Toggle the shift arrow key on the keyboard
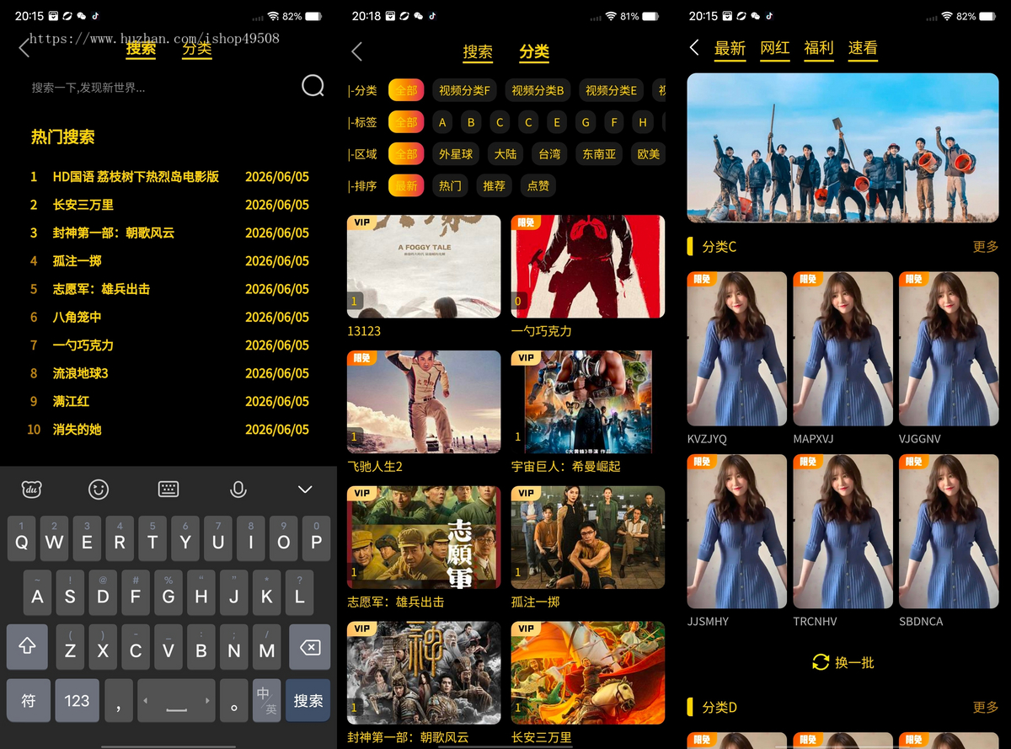 click(x=27, y=647)
